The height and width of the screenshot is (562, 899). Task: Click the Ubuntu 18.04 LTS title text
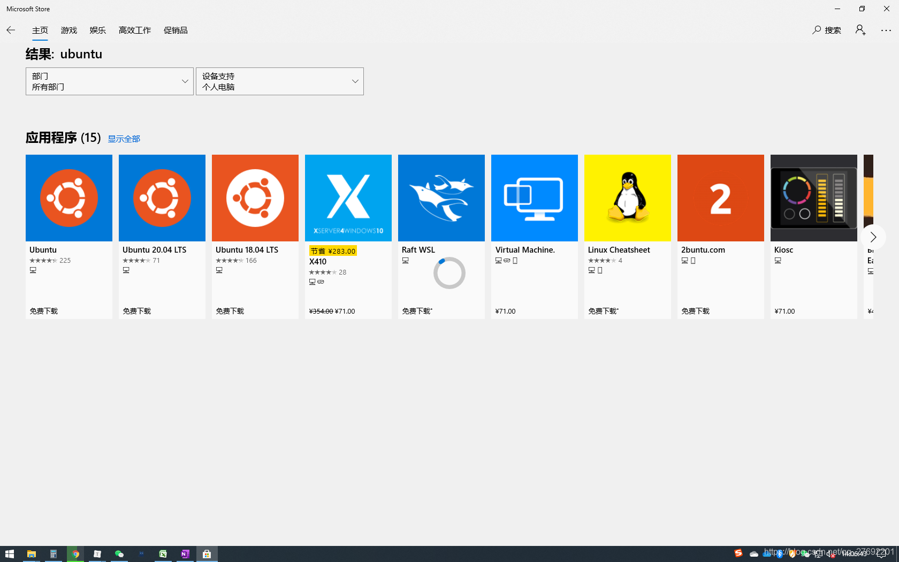[x=247, y=250]
